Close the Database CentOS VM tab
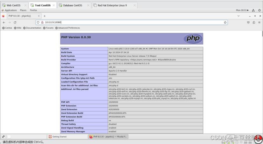The height and width of the screenshot is (144, 263). pos(88,5)
